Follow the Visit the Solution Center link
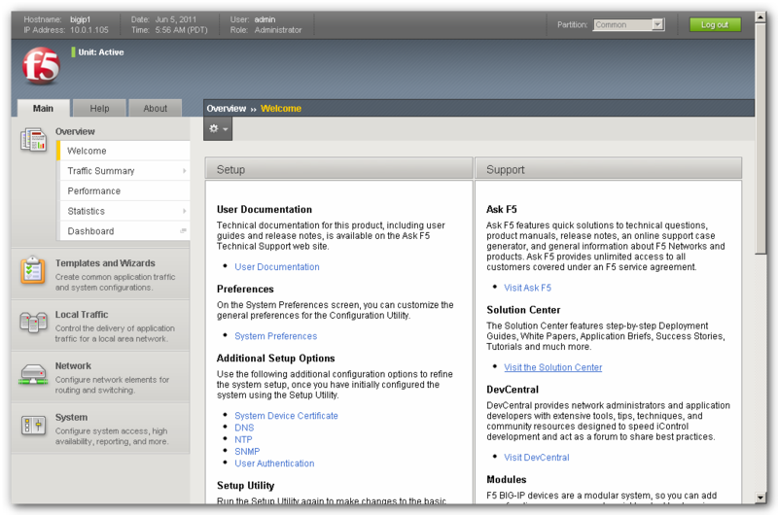Image resolution: width=778 pixels, height=515 pixels. [x=553, y=367]
